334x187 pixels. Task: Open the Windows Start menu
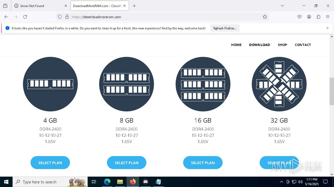point(6,182)
